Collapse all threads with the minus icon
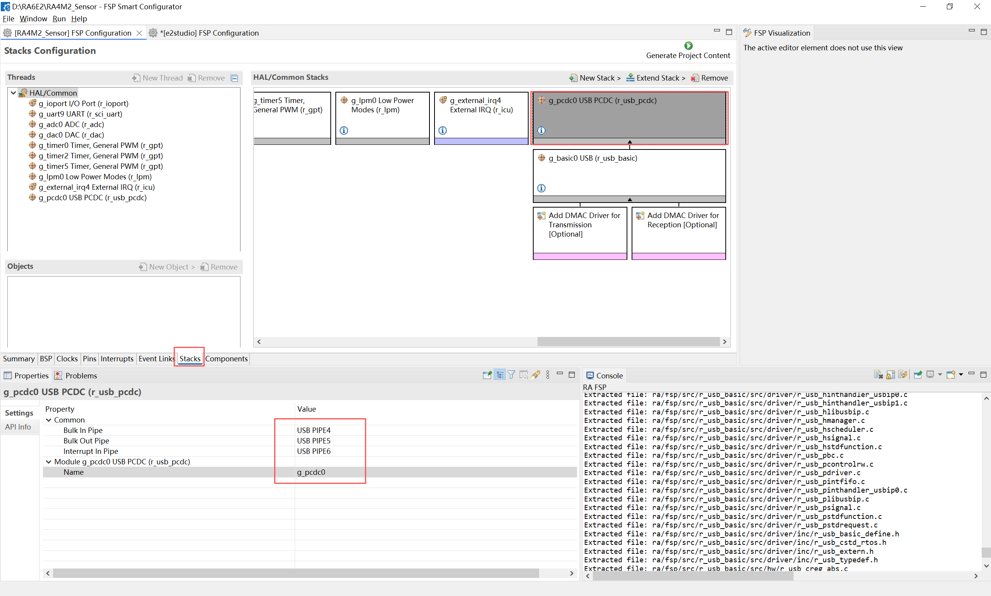This screenshot has height=596, width=991. coord(235,78)
